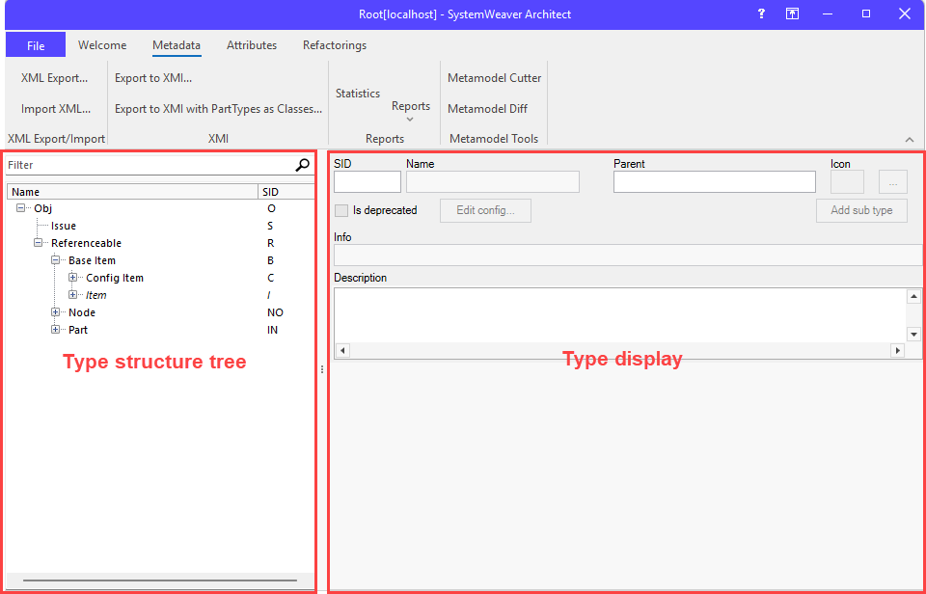Select the Node tree item

(x=81, y=312)
